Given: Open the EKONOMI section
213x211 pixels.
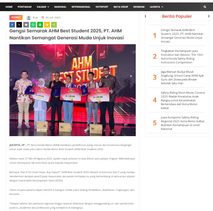Looking at the screenshot, I should point(139,7).
